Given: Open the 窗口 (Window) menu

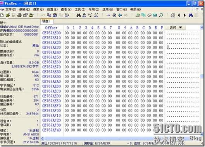Looking at the screenshot, I should (x=122, y=9).
